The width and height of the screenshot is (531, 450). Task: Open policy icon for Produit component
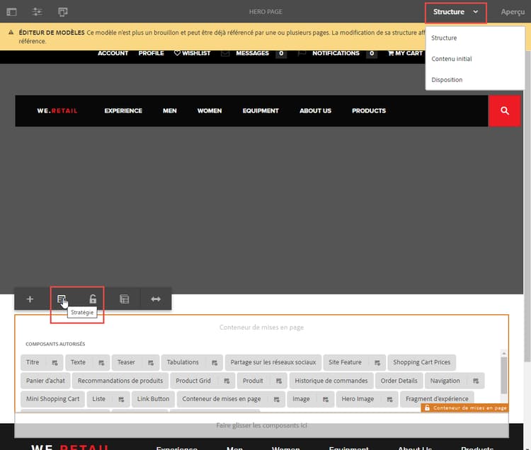tap(279, 381)
